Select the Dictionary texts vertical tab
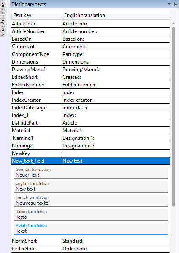 pyautogui.click(x=4, y=19)
